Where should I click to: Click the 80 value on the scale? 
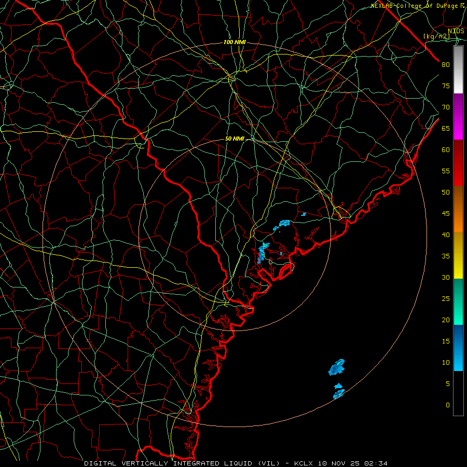point(446,65)
